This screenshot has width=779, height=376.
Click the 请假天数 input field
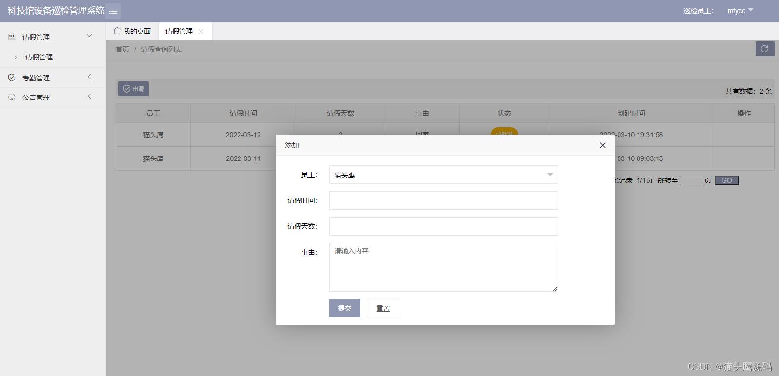click(x=443, y=226)
